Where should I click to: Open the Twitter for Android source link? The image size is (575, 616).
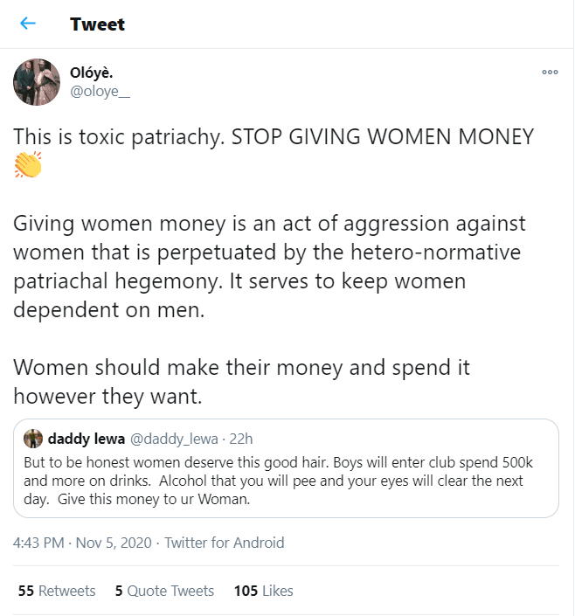(x=224, y=543)
